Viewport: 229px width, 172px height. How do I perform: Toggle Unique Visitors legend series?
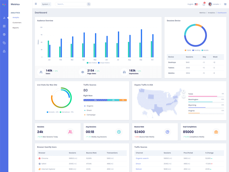pyautogui.click(x=104, y=63)
